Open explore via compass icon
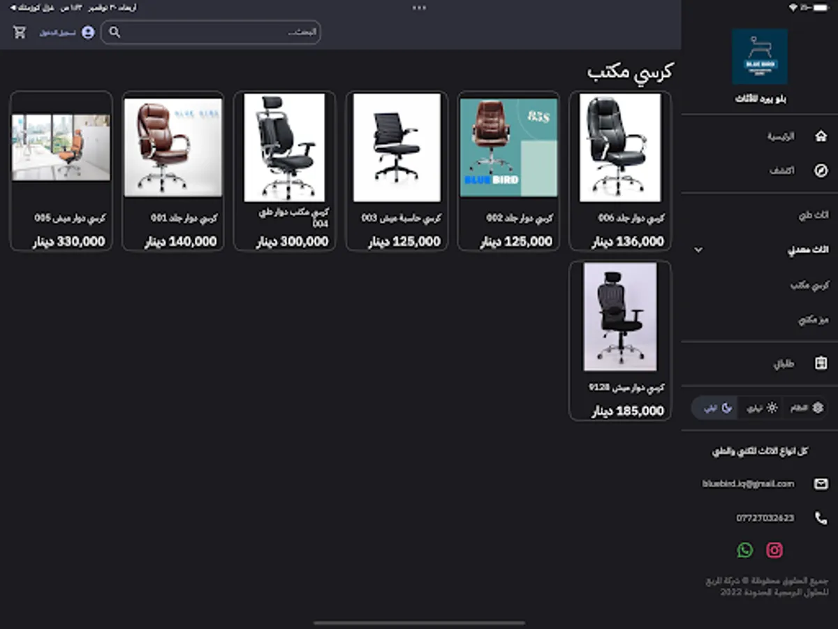 (821, 171)
